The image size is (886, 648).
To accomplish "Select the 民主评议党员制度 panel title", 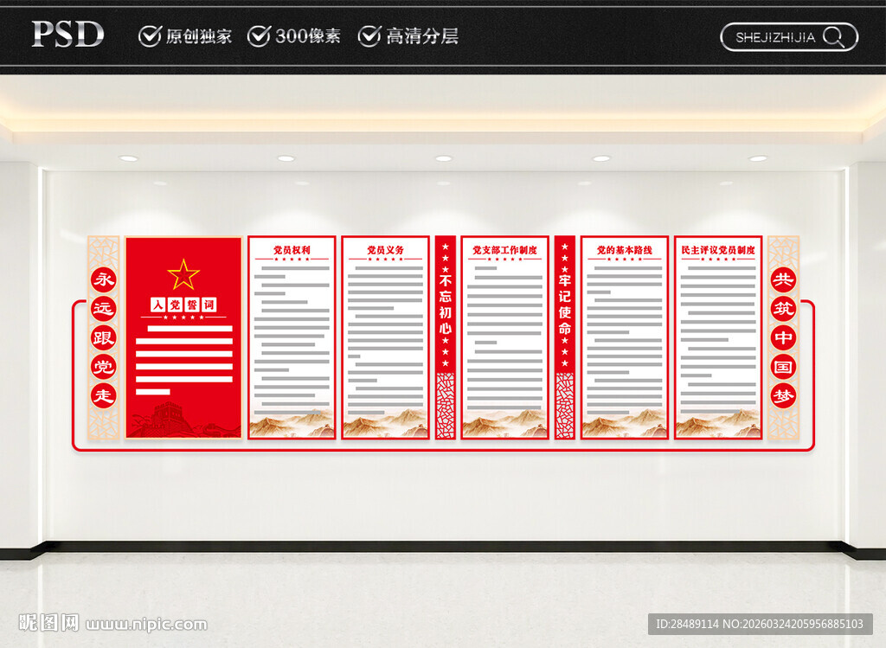I will coord(718,250).
